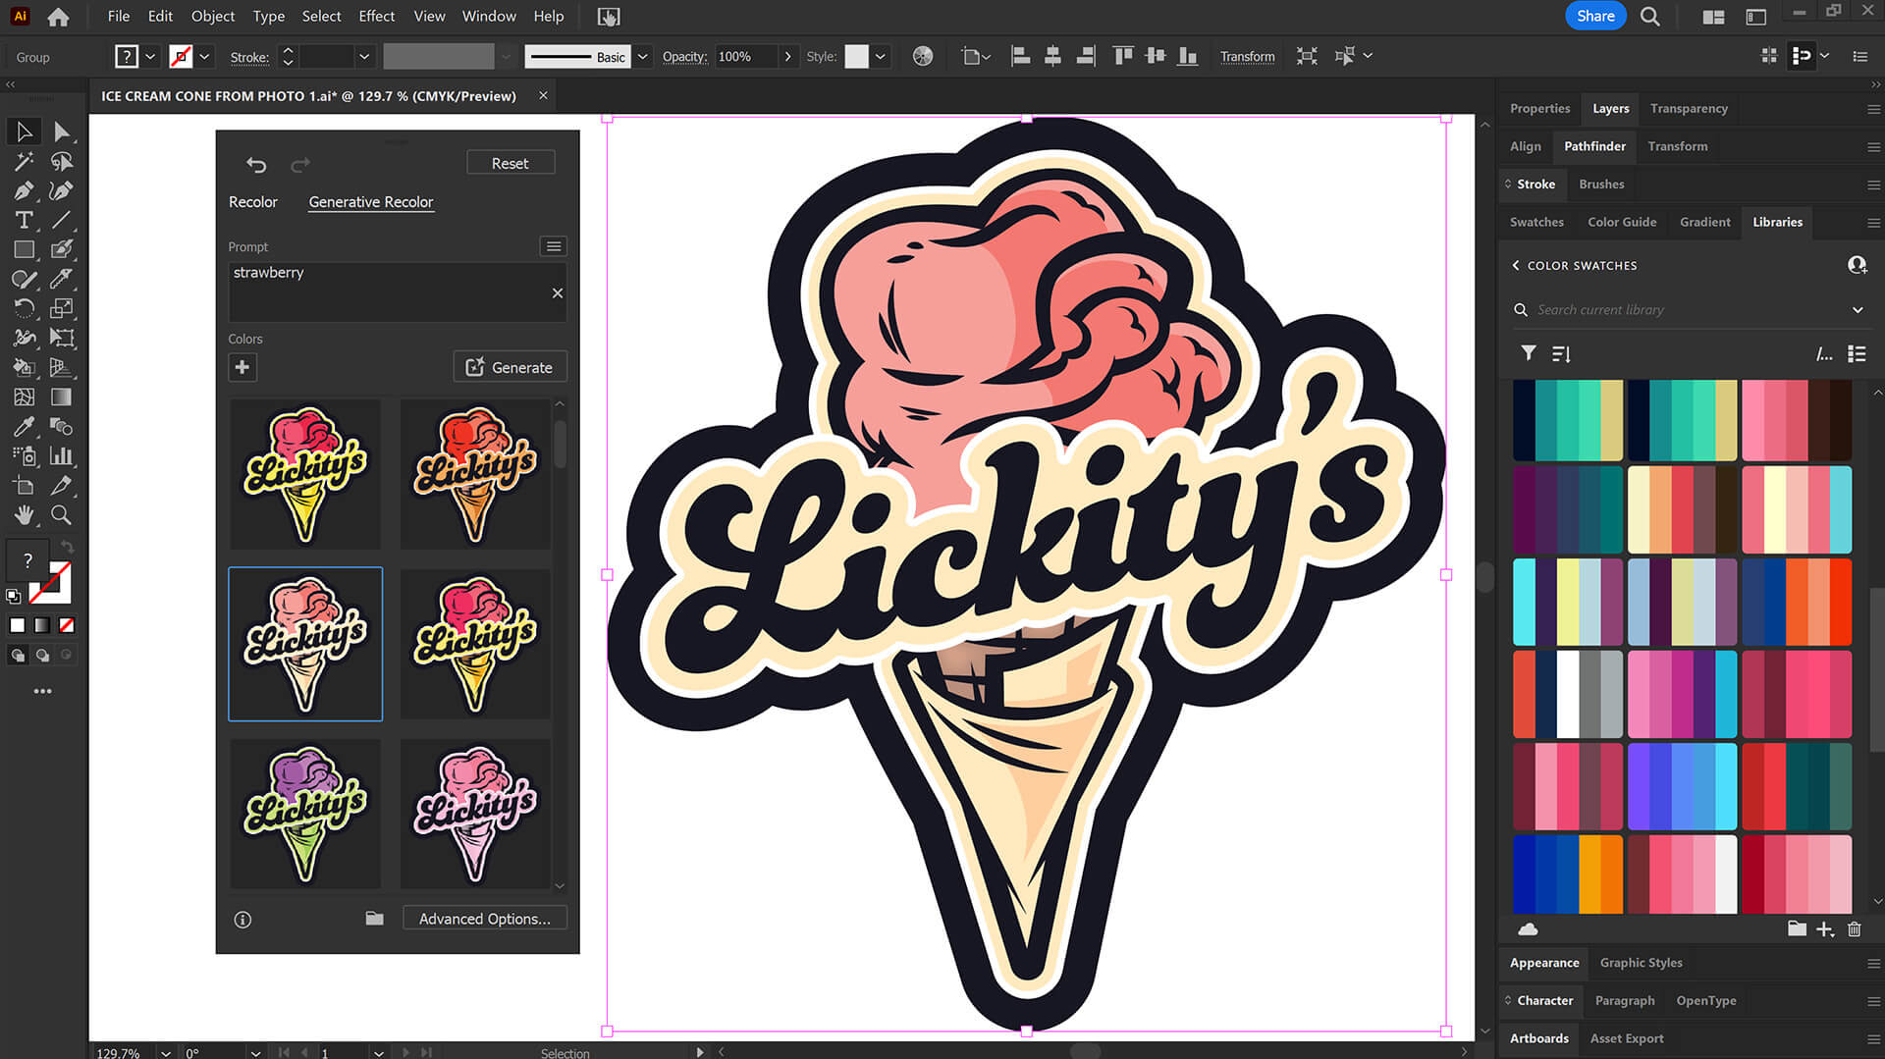This screenshot has width=1885, height=1059.
Task: Swap fill and stroke colors
Action: pos(67,546)
